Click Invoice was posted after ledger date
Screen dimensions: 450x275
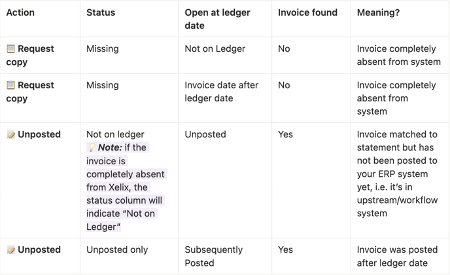pos(397,256)
